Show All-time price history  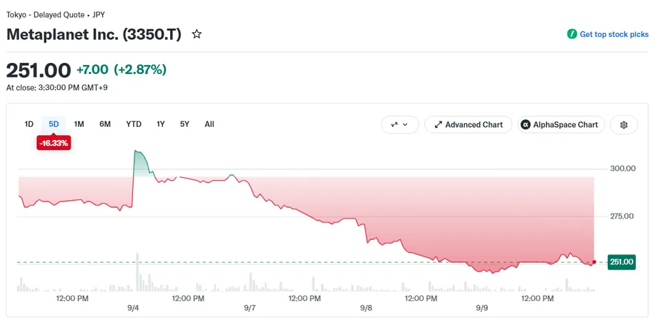tap(210, 124)
